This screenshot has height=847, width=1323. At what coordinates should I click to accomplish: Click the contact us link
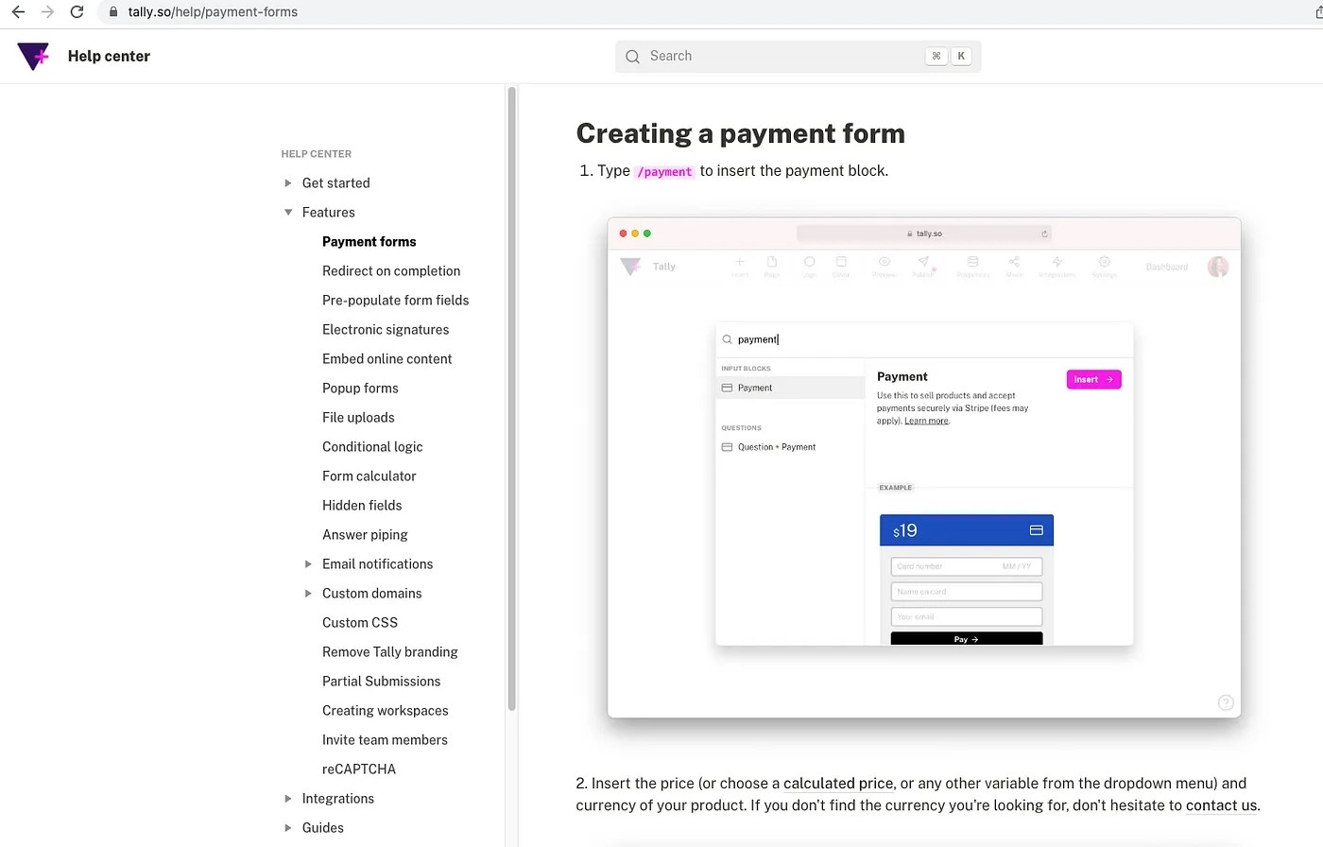click(1221, 805)
